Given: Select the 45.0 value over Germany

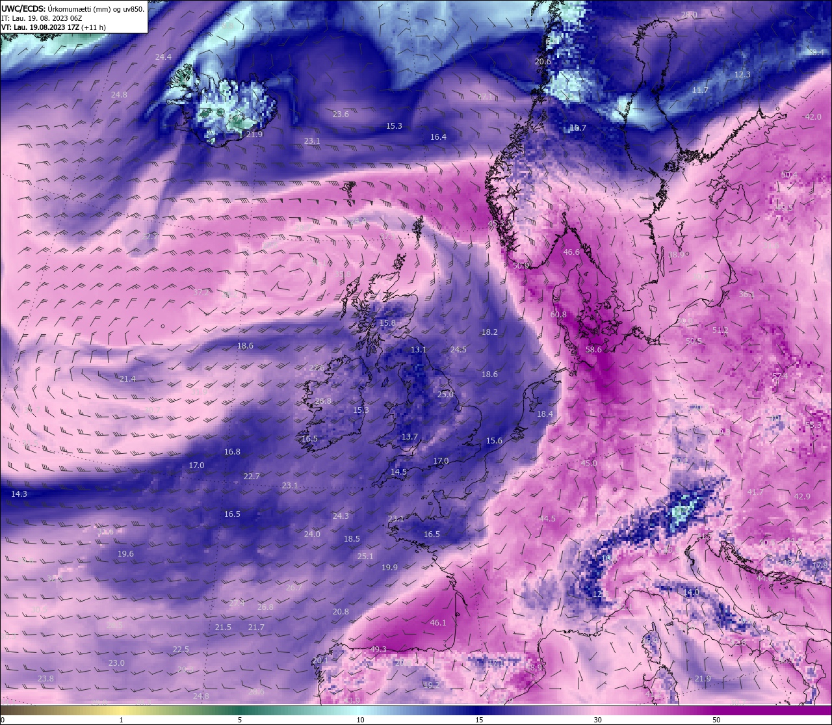Looking at the screenshot, I should (589, 464).
